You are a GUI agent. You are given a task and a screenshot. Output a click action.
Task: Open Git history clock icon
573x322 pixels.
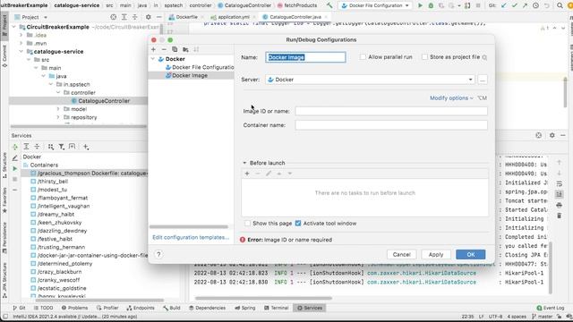coord(535,5)
